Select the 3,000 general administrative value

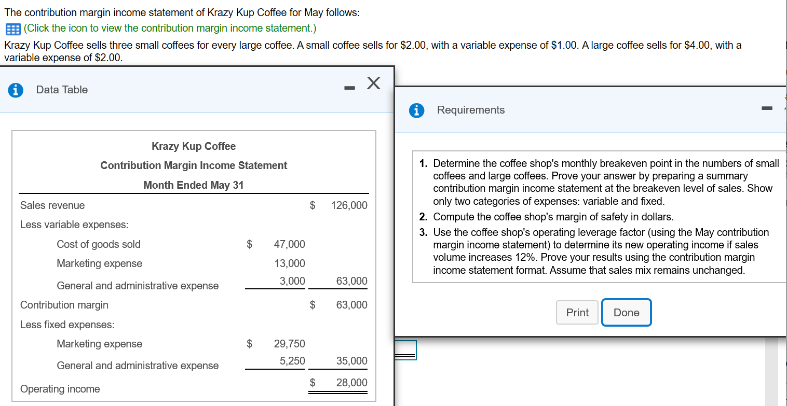pos(292,281)
